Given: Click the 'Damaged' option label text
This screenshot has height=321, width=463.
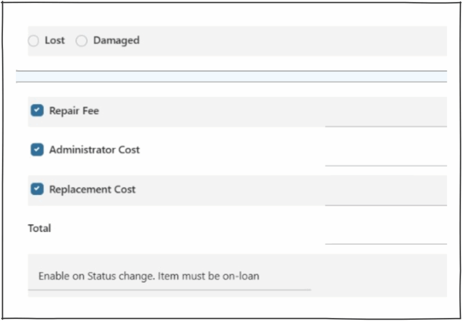Looking at the screenshot, I should point(116,40).
